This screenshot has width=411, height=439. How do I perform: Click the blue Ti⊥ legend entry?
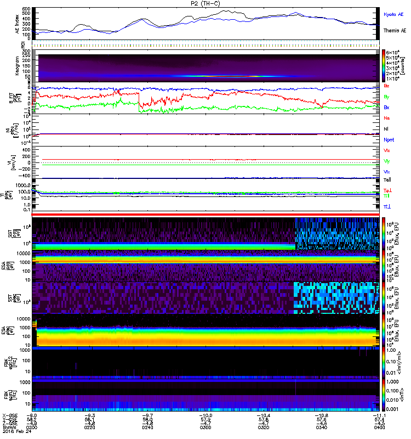387,207
